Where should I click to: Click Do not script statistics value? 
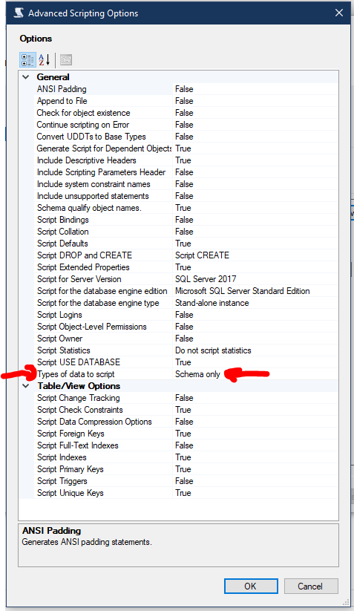(213, 350)
